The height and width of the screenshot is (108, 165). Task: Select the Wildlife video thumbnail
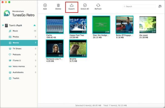pyautogui.click(x=78, y=49)
